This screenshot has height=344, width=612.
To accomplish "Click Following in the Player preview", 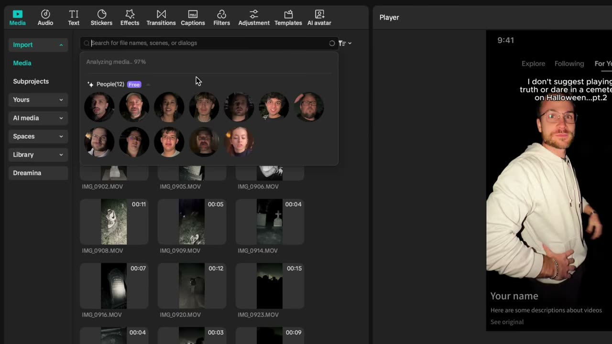I will click(569, 64).
